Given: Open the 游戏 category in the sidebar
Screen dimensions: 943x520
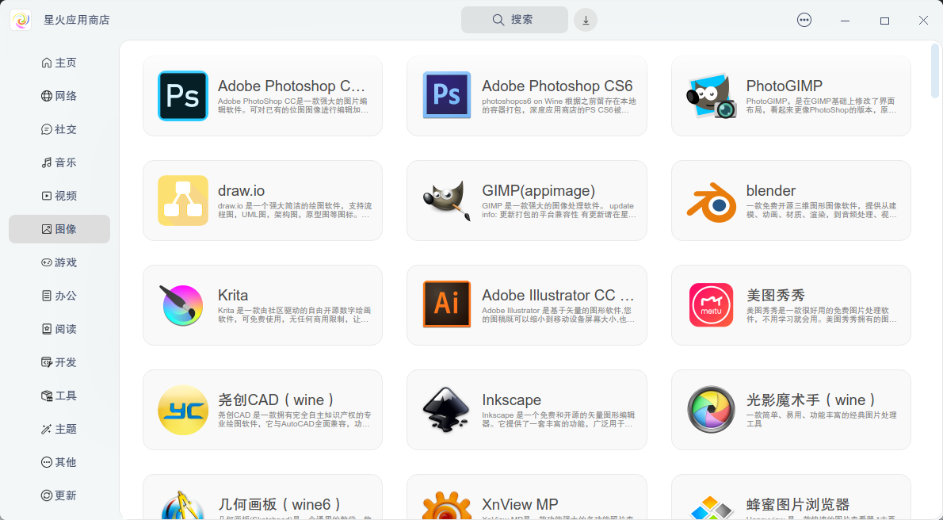Looking at the screenshot, I should [x=60, y=262].
